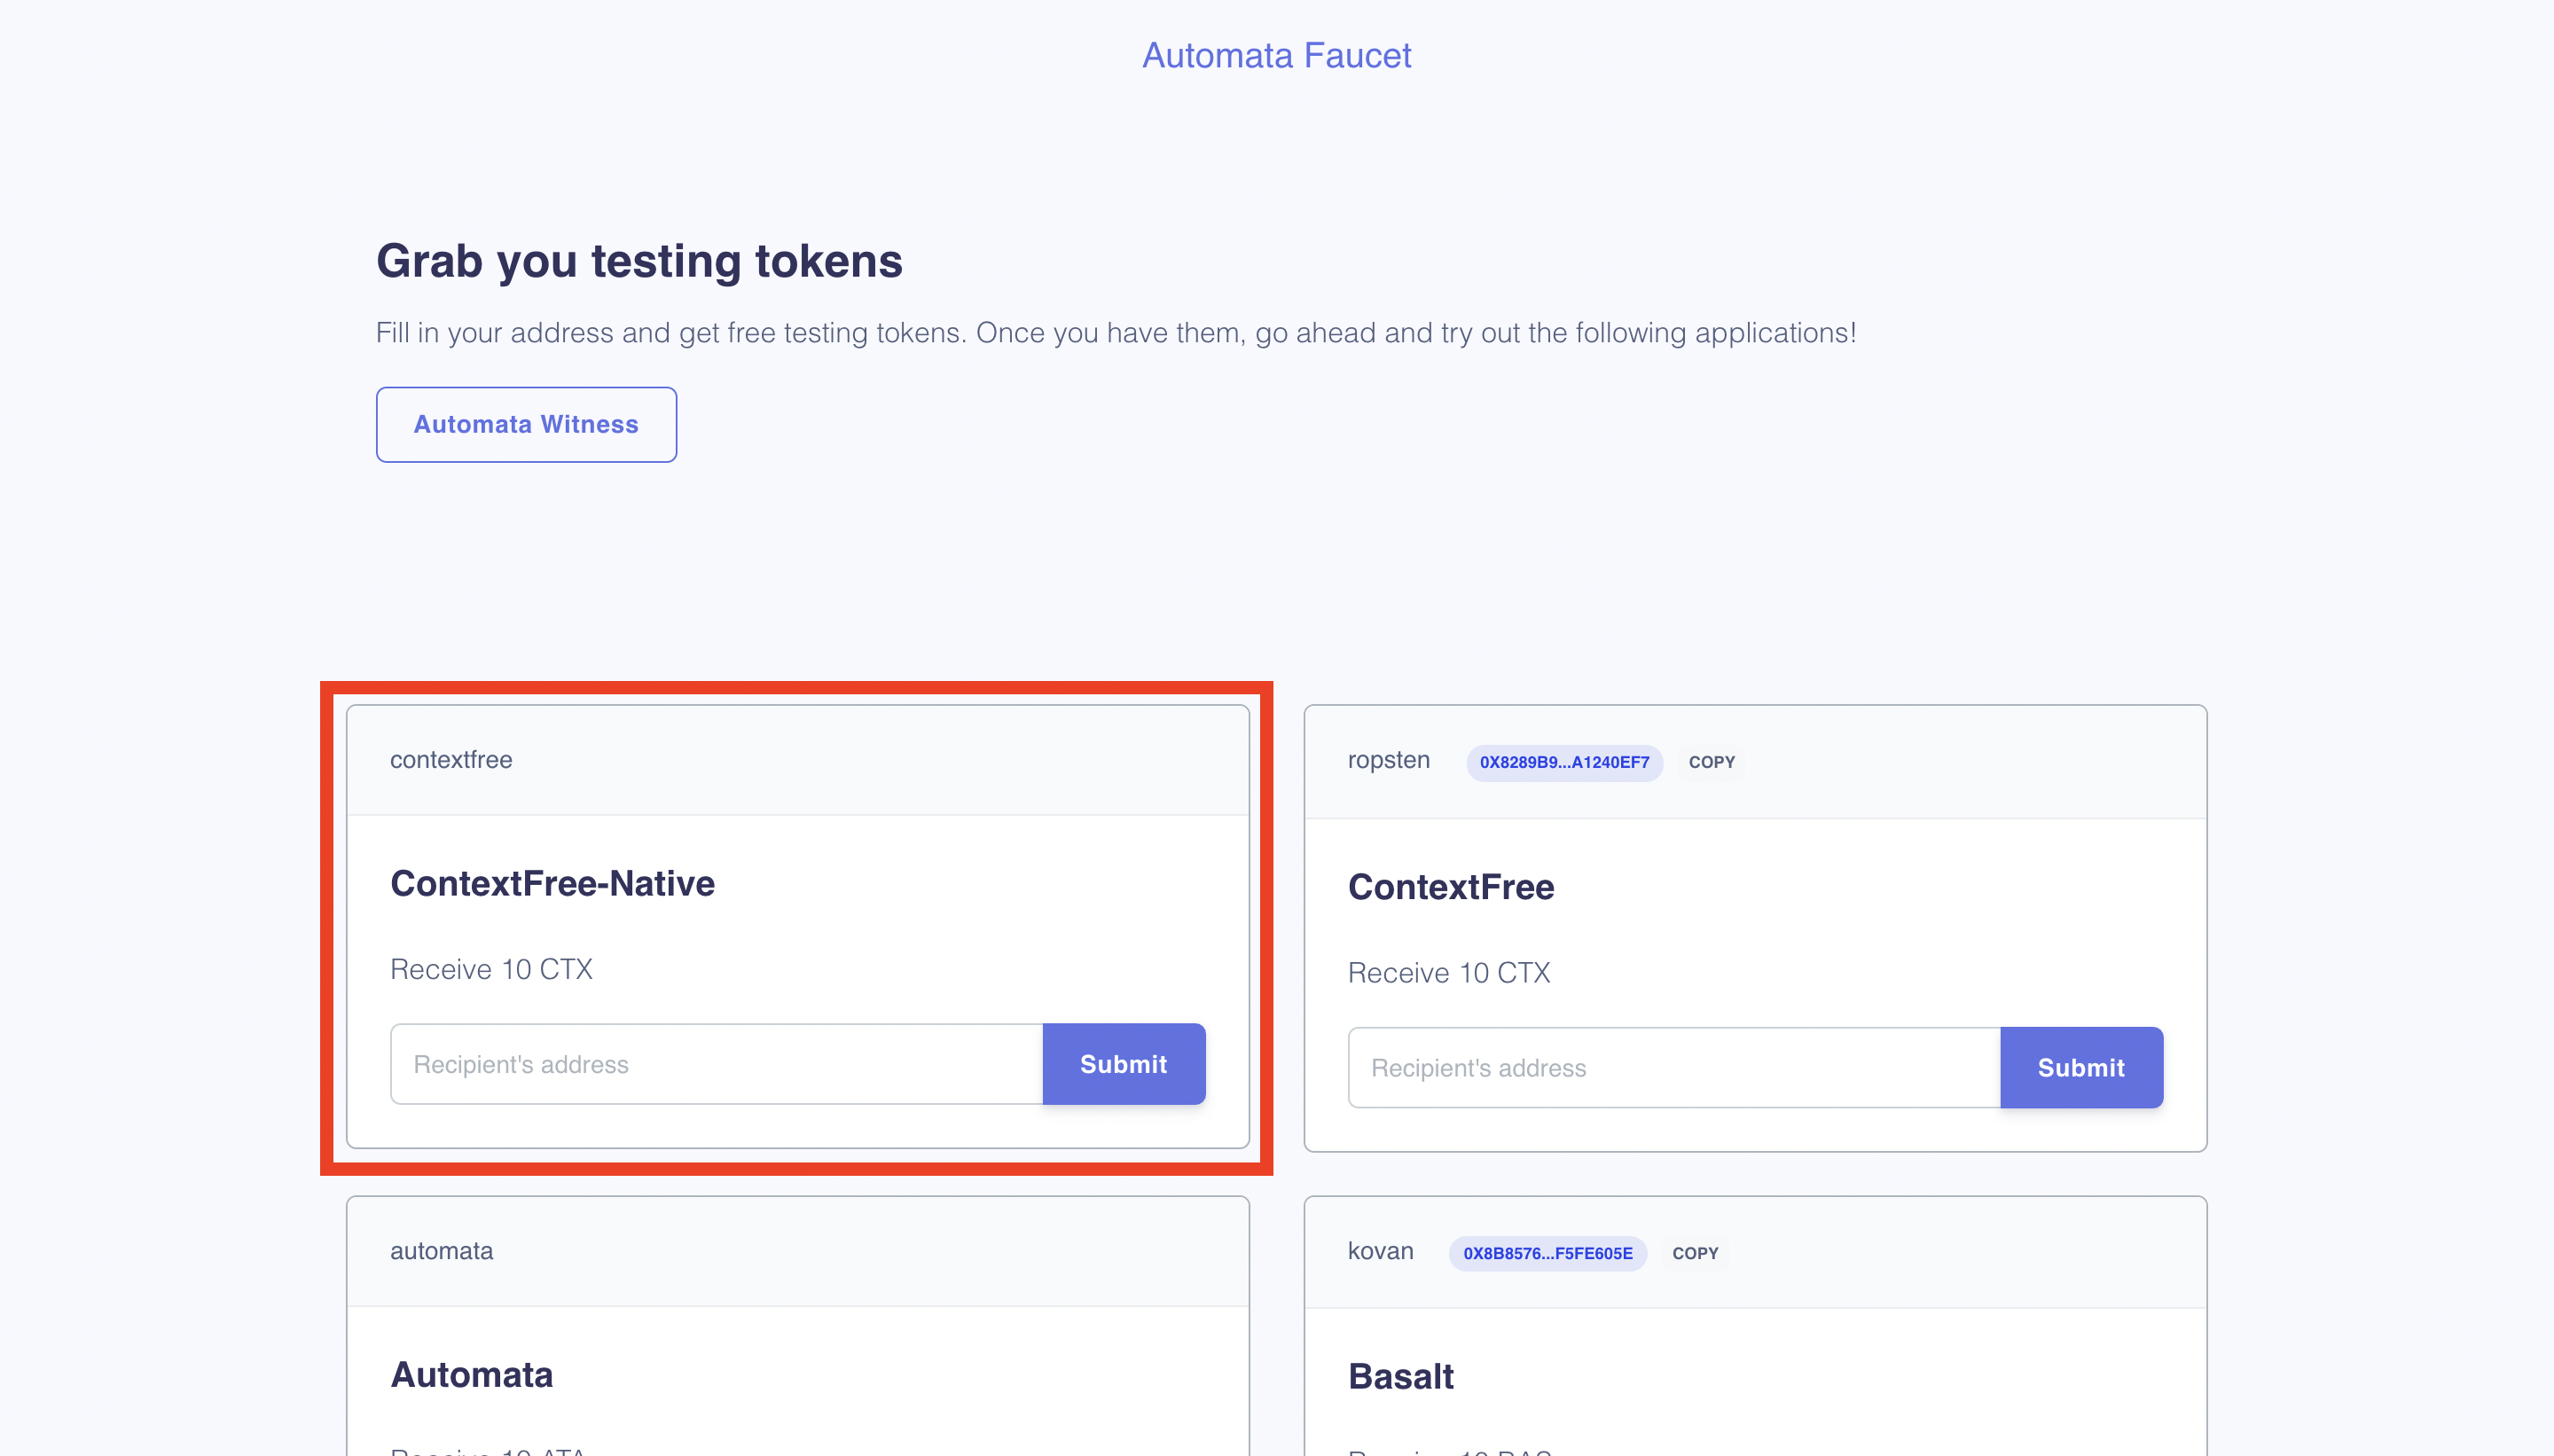This screenshot has width=2554, height=1456.
Task: Click the Automata card heading
Action: point(471,1374)
